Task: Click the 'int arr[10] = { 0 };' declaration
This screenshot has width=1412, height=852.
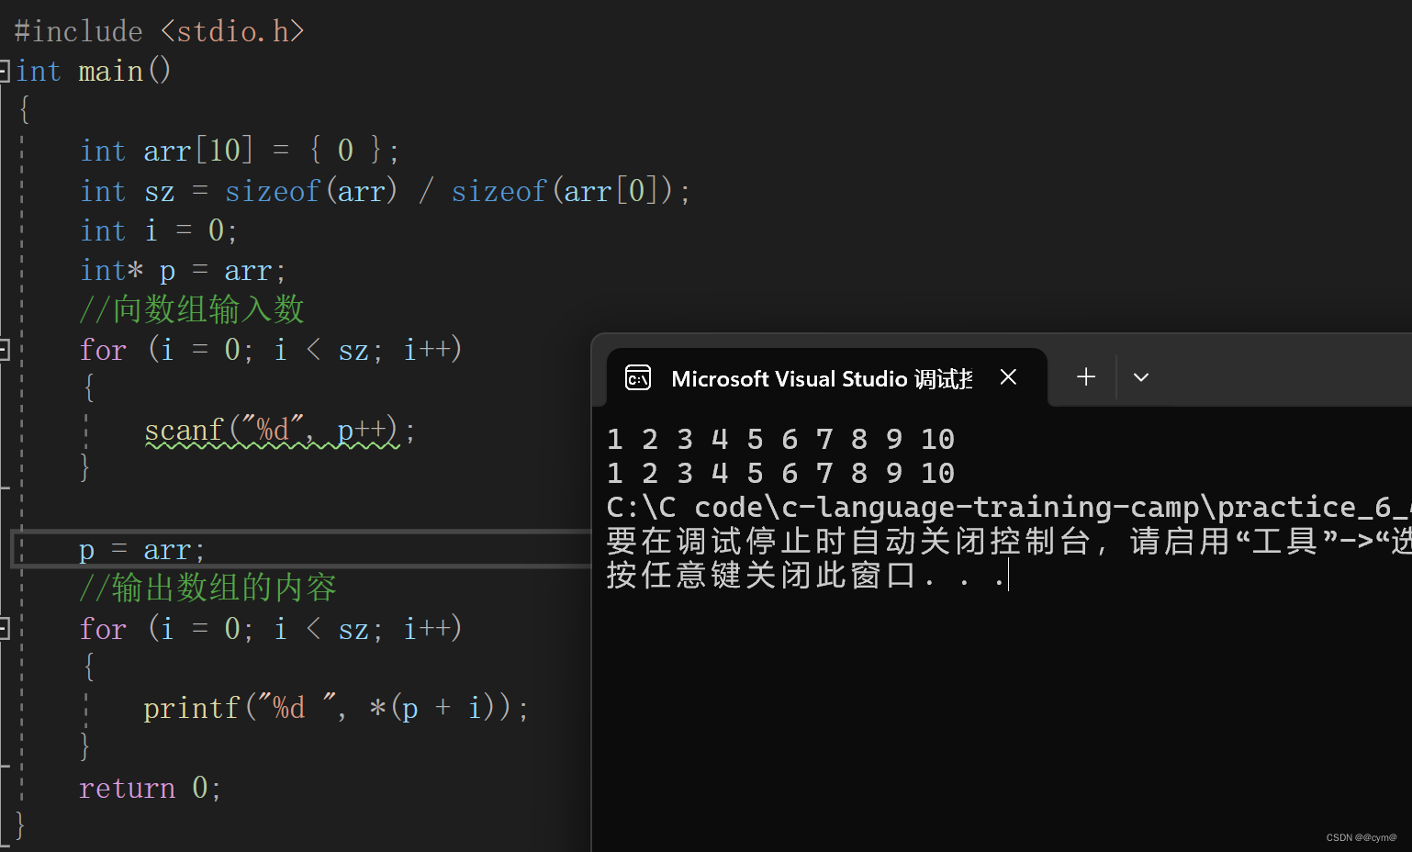Action: (x=240, y=151)
